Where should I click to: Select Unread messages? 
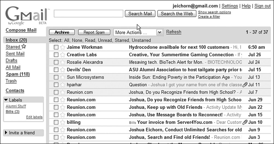pos(105,40)
